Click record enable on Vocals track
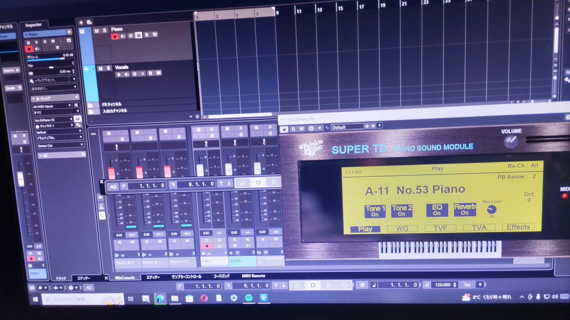This screenshot has width=570, height=320. (118, 73)
